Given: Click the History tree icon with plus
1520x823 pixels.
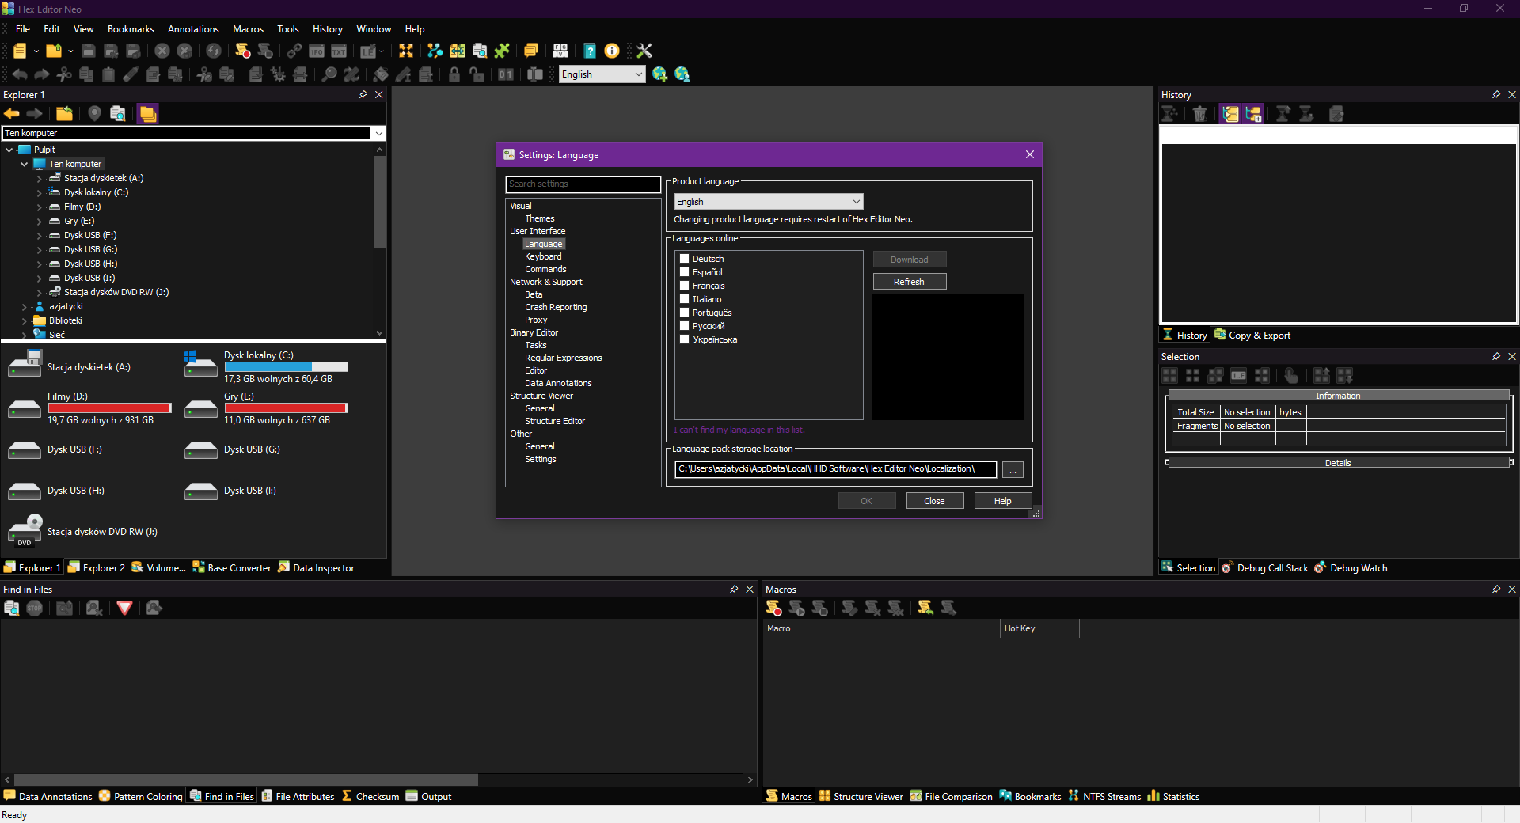Looking at the screenshot, I should point(1252,114).
